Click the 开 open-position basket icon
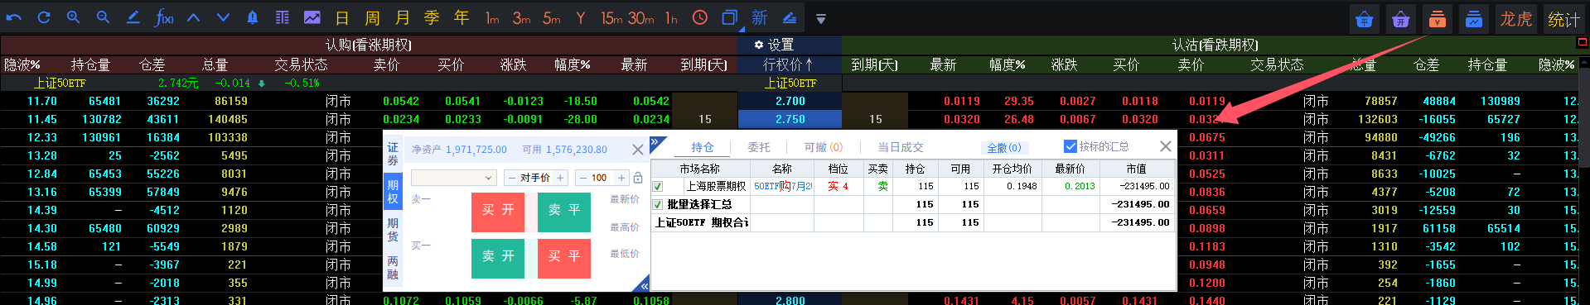This screenshot has height=305, width=1590. 1401,18
